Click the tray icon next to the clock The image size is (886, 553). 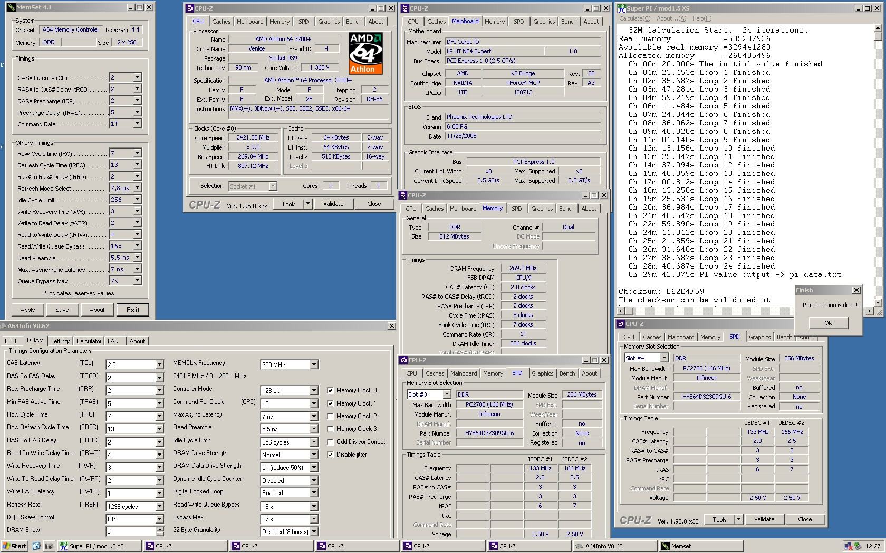858,546
